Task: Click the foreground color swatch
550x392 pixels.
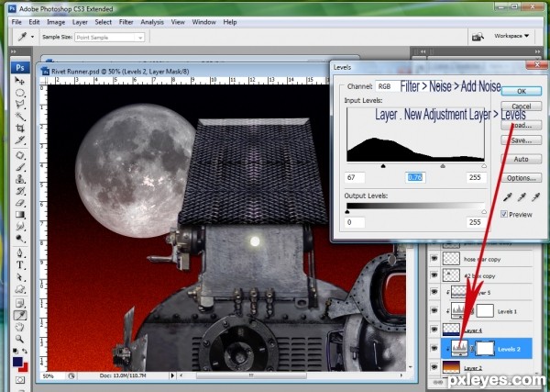Action: [17, 362]
